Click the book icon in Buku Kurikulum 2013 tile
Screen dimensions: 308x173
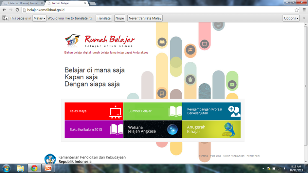[x=117, y=129]
